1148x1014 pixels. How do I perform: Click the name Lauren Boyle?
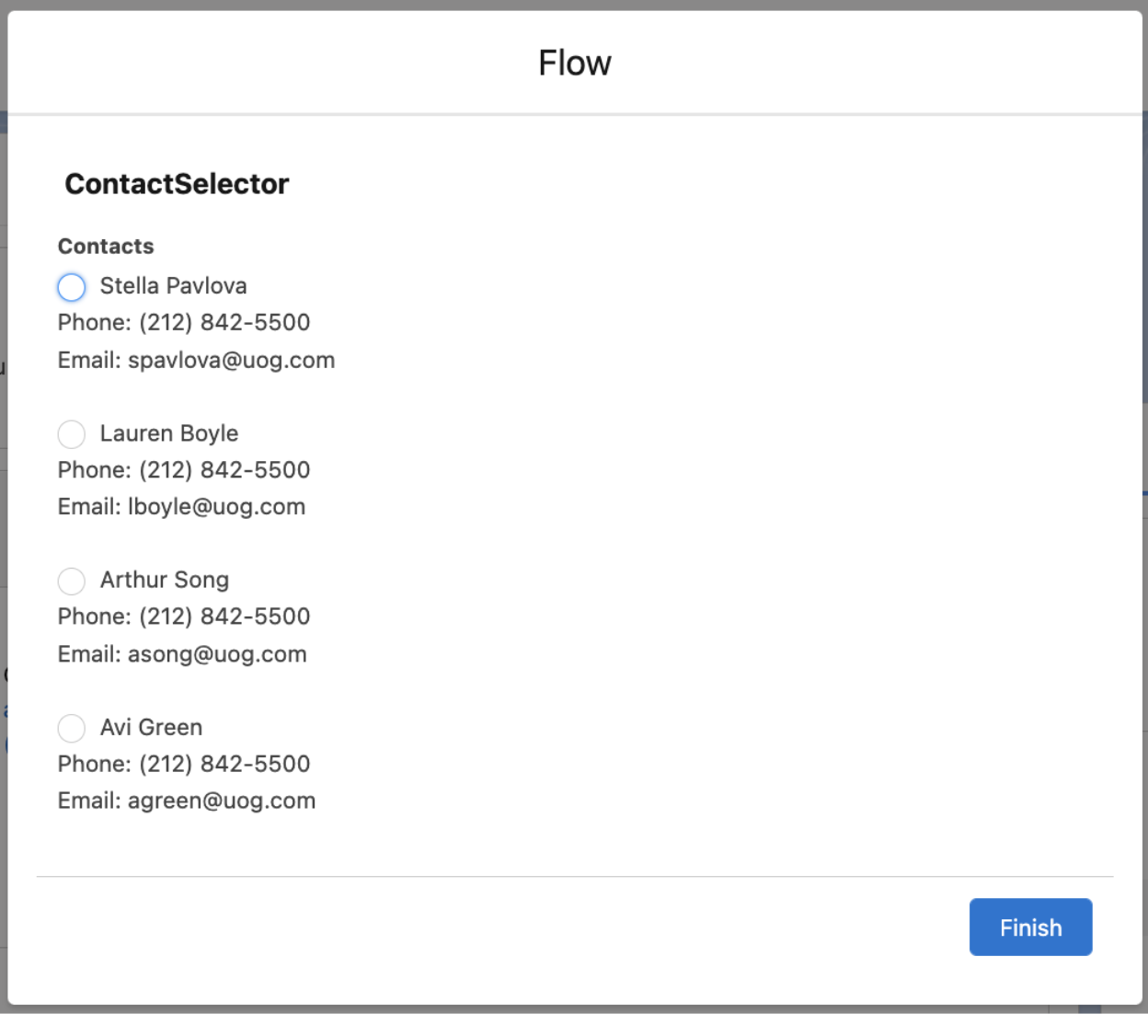click(168, 433)
